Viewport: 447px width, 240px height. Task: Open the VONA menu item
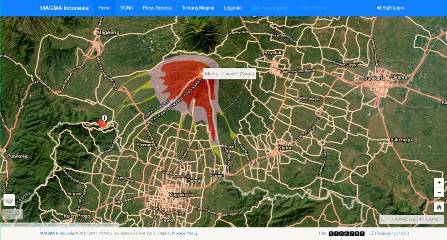pos(127,8)
